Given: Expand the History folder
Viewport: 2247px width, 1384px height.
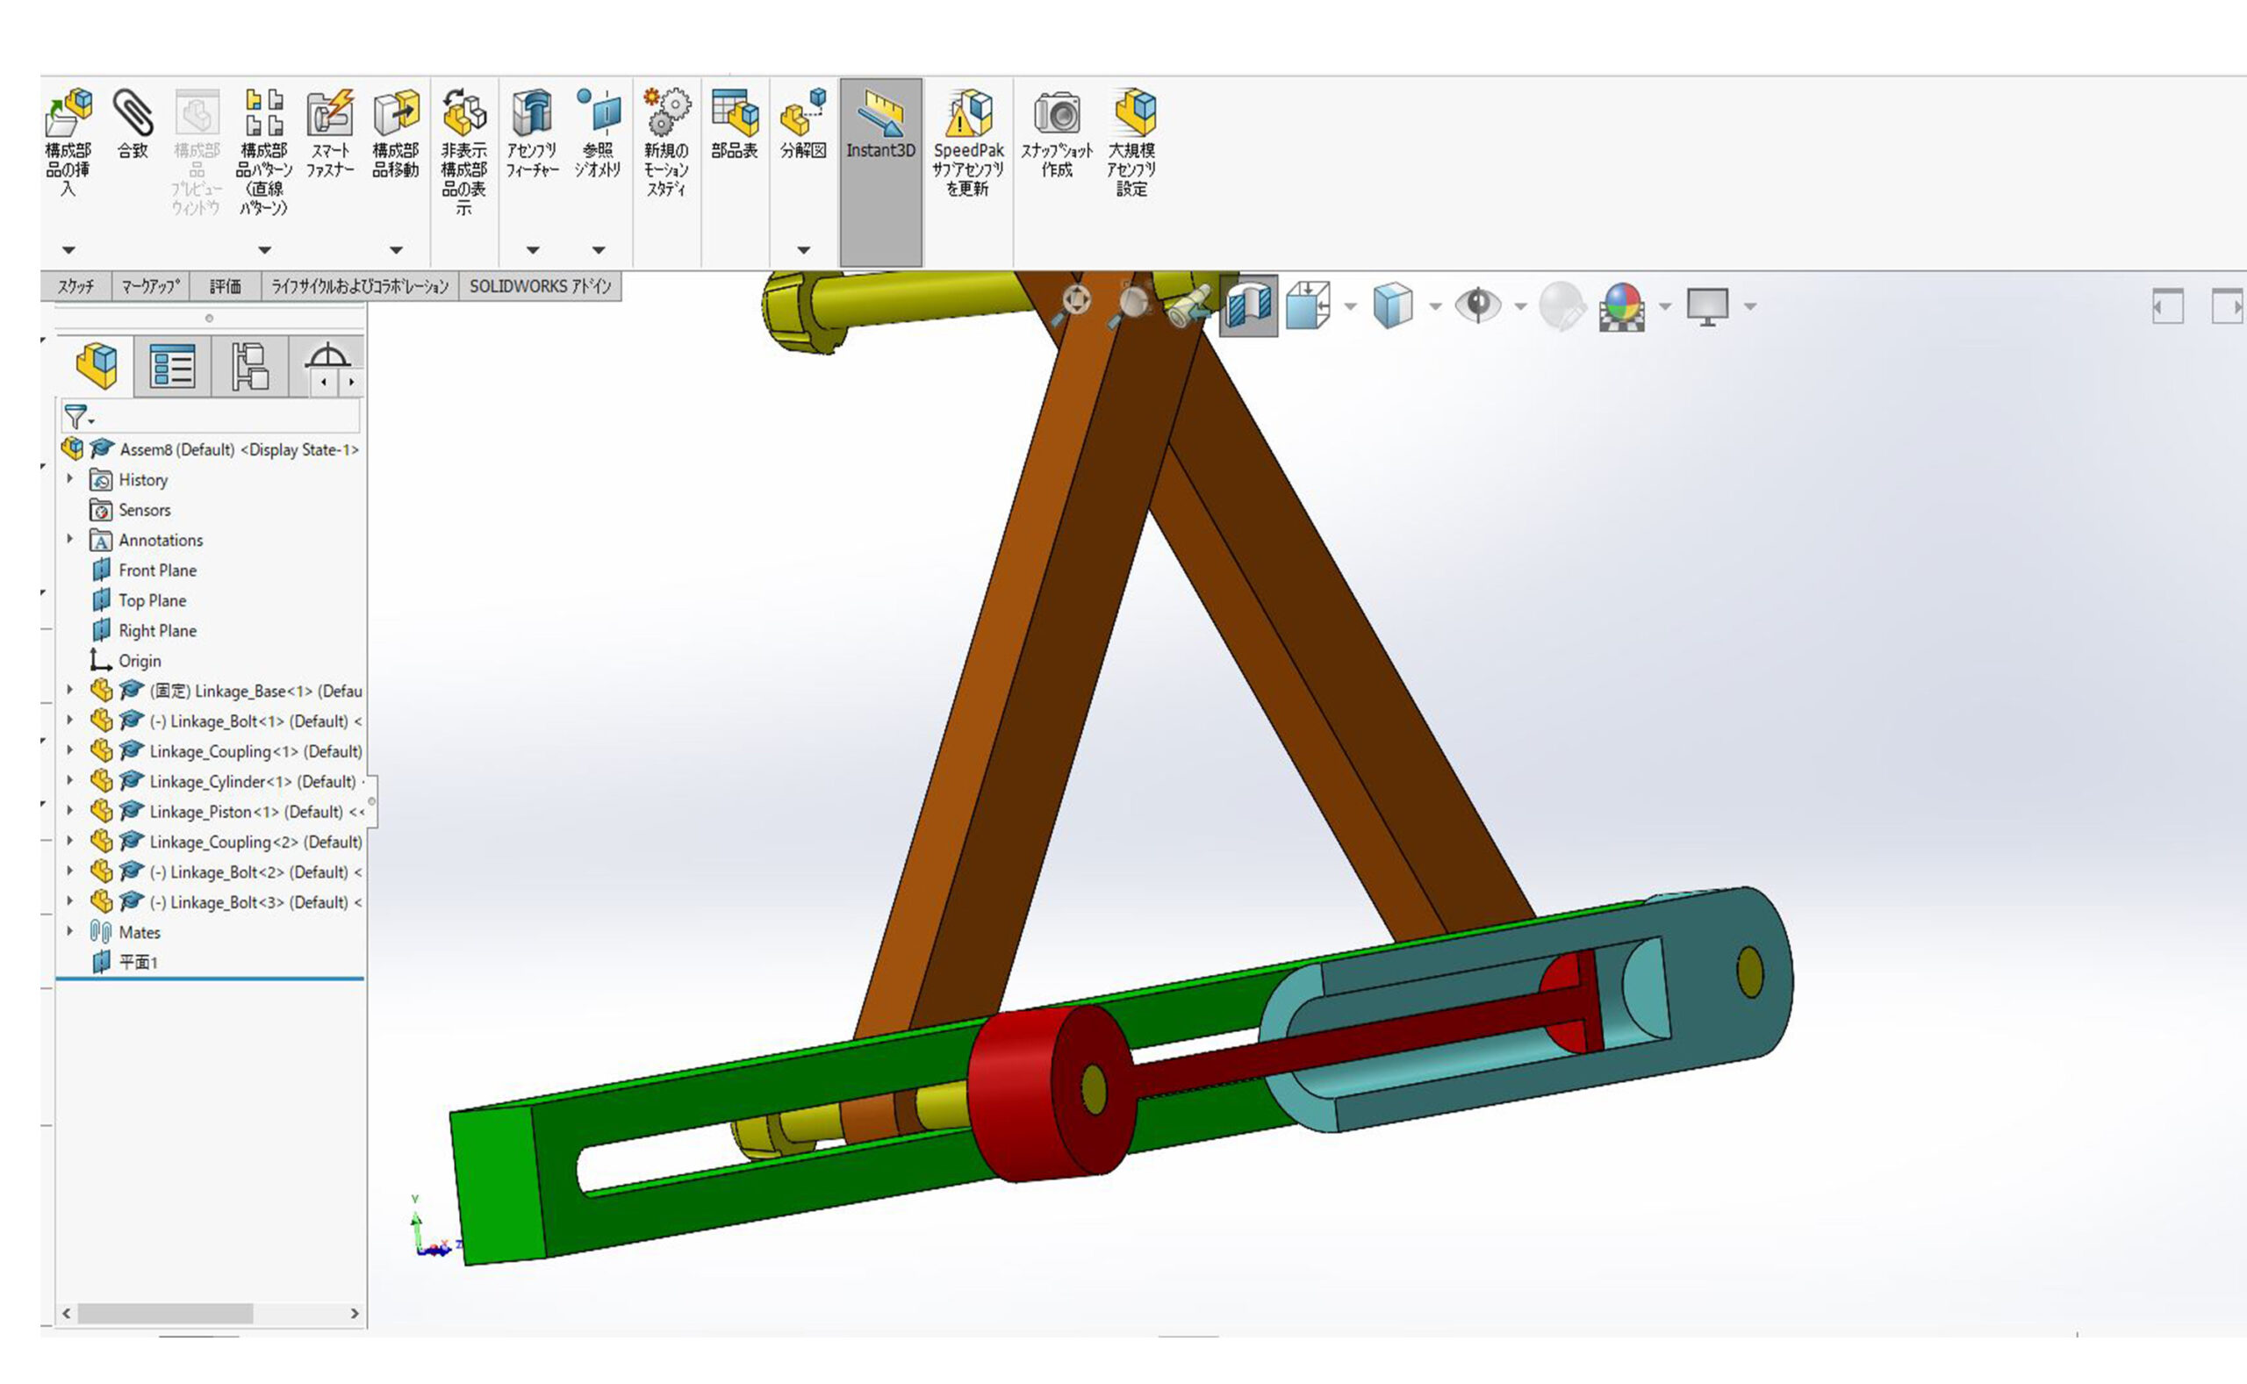Looking at the screenshot, I should click(69, 478).
